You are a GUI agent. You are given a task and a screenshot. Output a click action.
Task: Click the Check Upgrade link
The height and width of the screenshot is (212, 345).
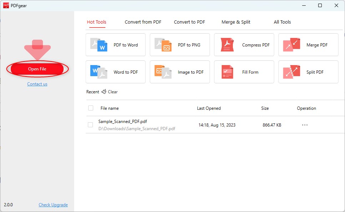point(53,205)
